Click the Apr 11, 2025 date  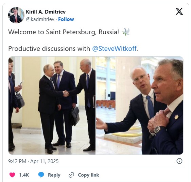click(44, 161)
